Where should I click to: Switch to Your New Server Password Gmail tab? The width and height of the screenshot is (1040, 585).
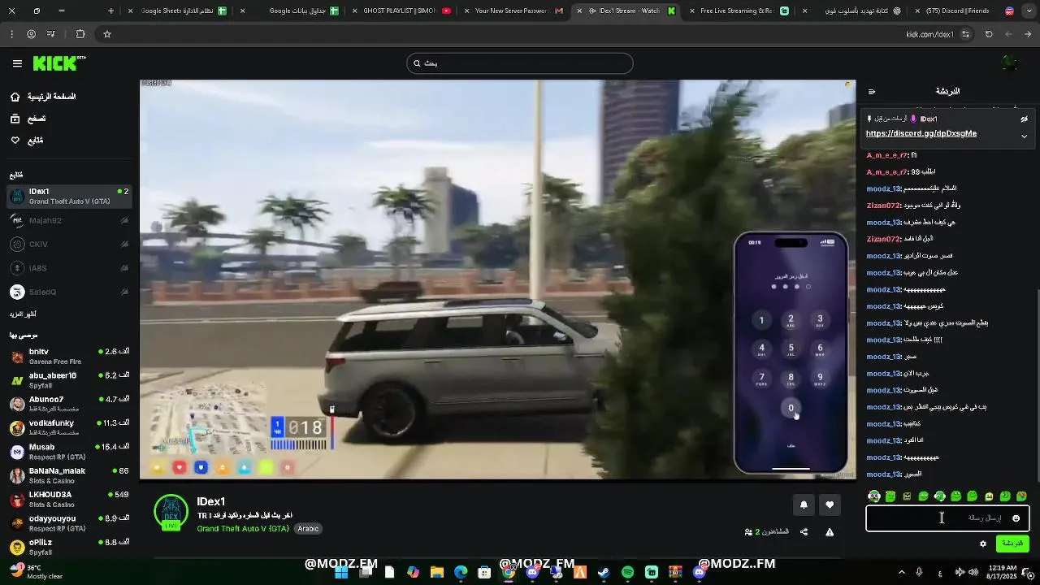pyautogui.click(x=518, y=11)
